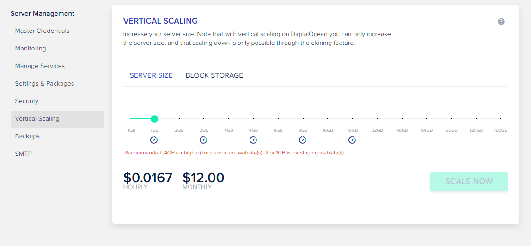Click the help question mark icon
Image resolution: width=531 pixels, height=246 pixels.
pos(501,22)
